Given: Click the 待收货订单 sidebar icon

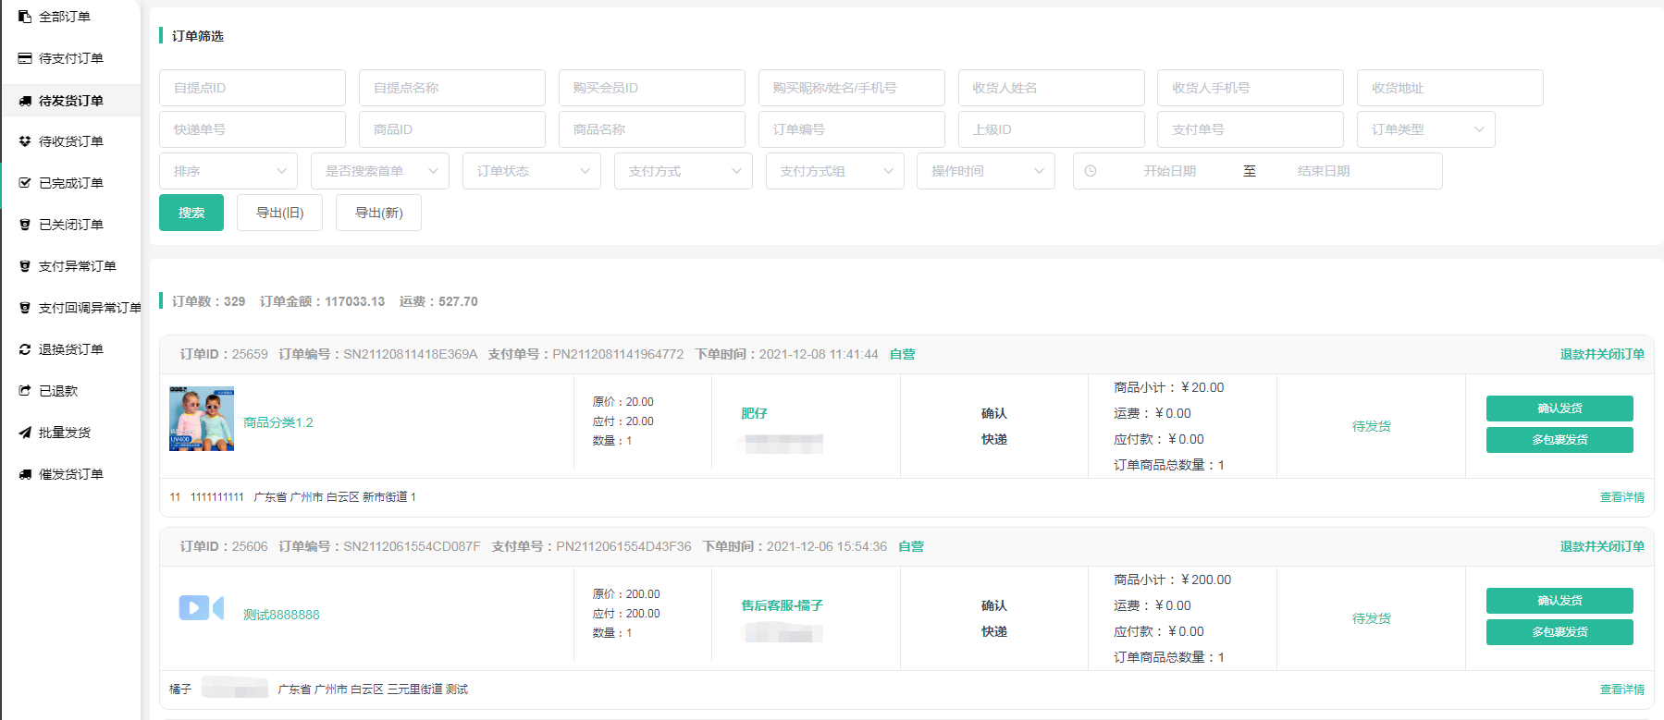Looking at the screenshot, I should [25, 141].
